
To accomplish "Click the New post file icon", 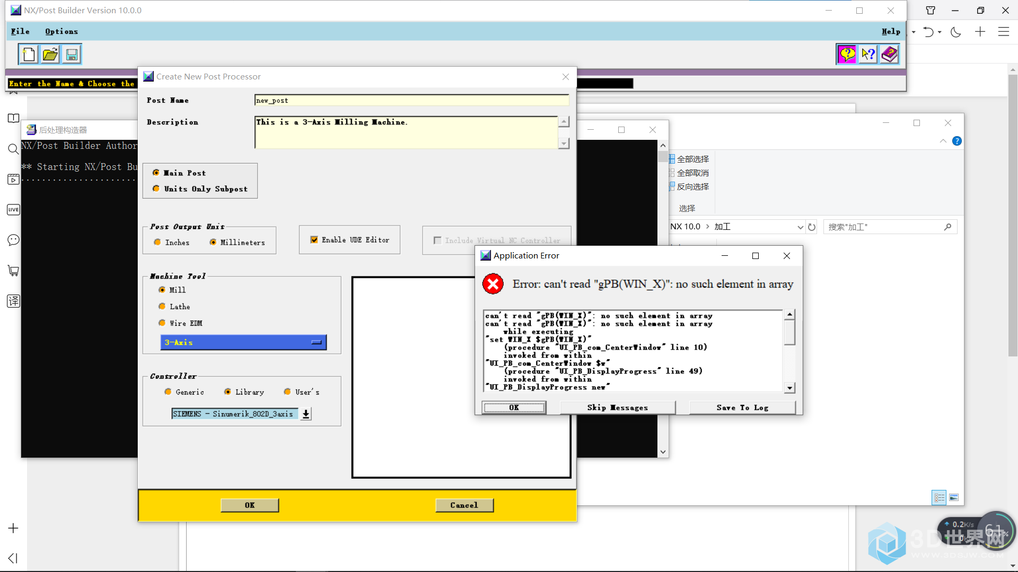I will pyautogui.click(x=29, y=55).
